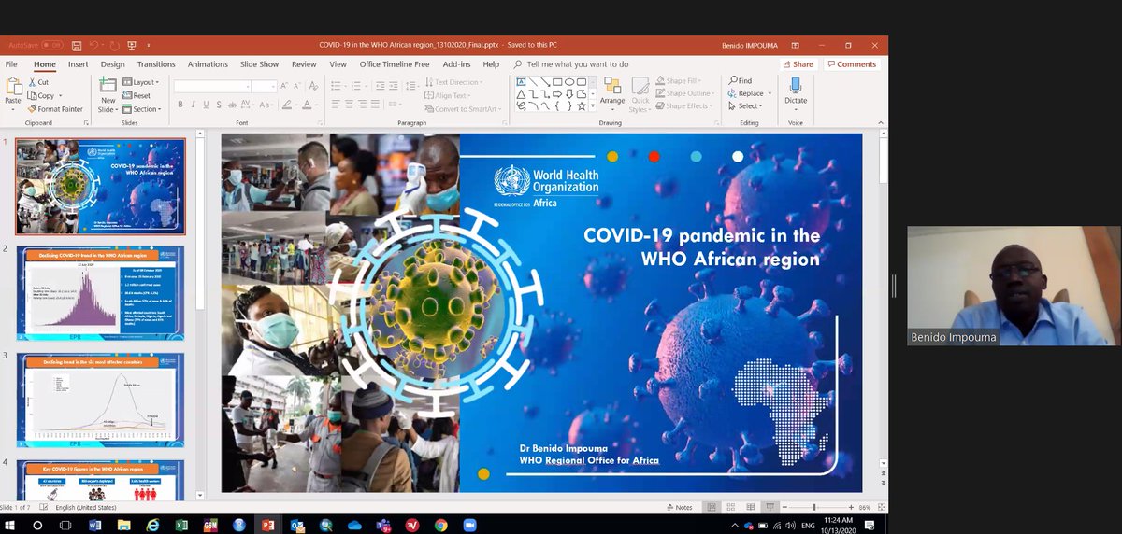The width and height of the screenshot is (1122, 534).
Task: Expand the shapes gallery More arrow
Action: (594, 107)
